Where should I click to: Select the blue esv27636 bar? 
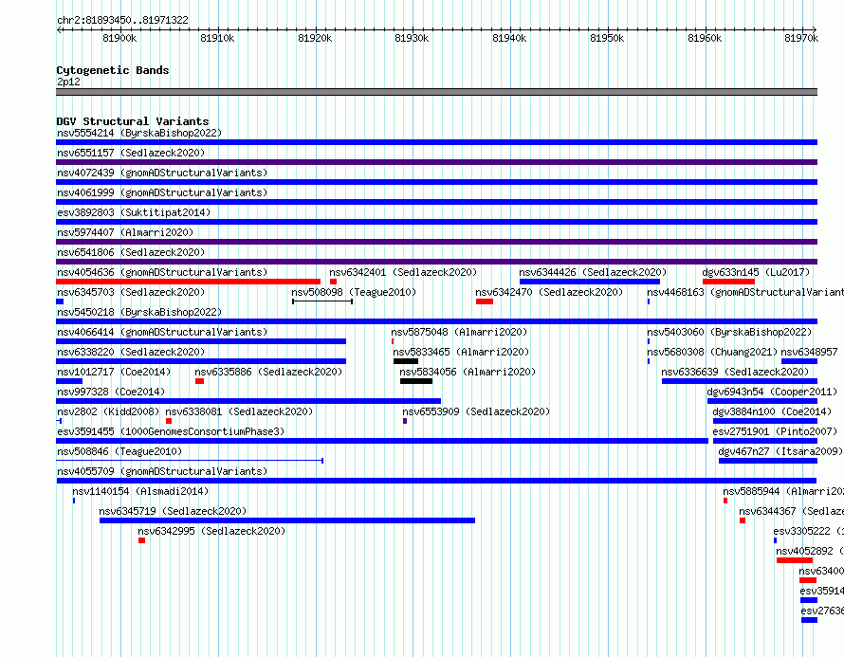coord(810,620)
